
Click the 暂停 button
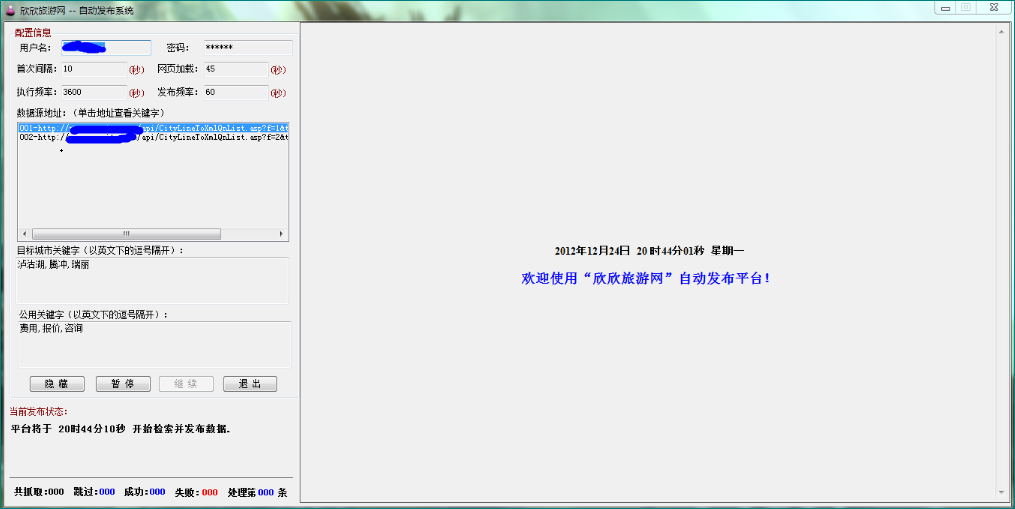(123, 384)
